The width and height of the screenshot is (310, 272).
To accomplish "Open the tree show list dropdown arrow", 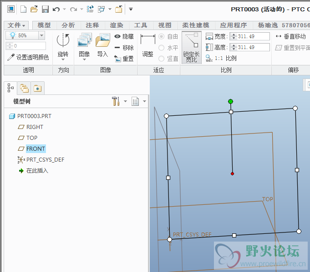I will (x=144, y=101).
